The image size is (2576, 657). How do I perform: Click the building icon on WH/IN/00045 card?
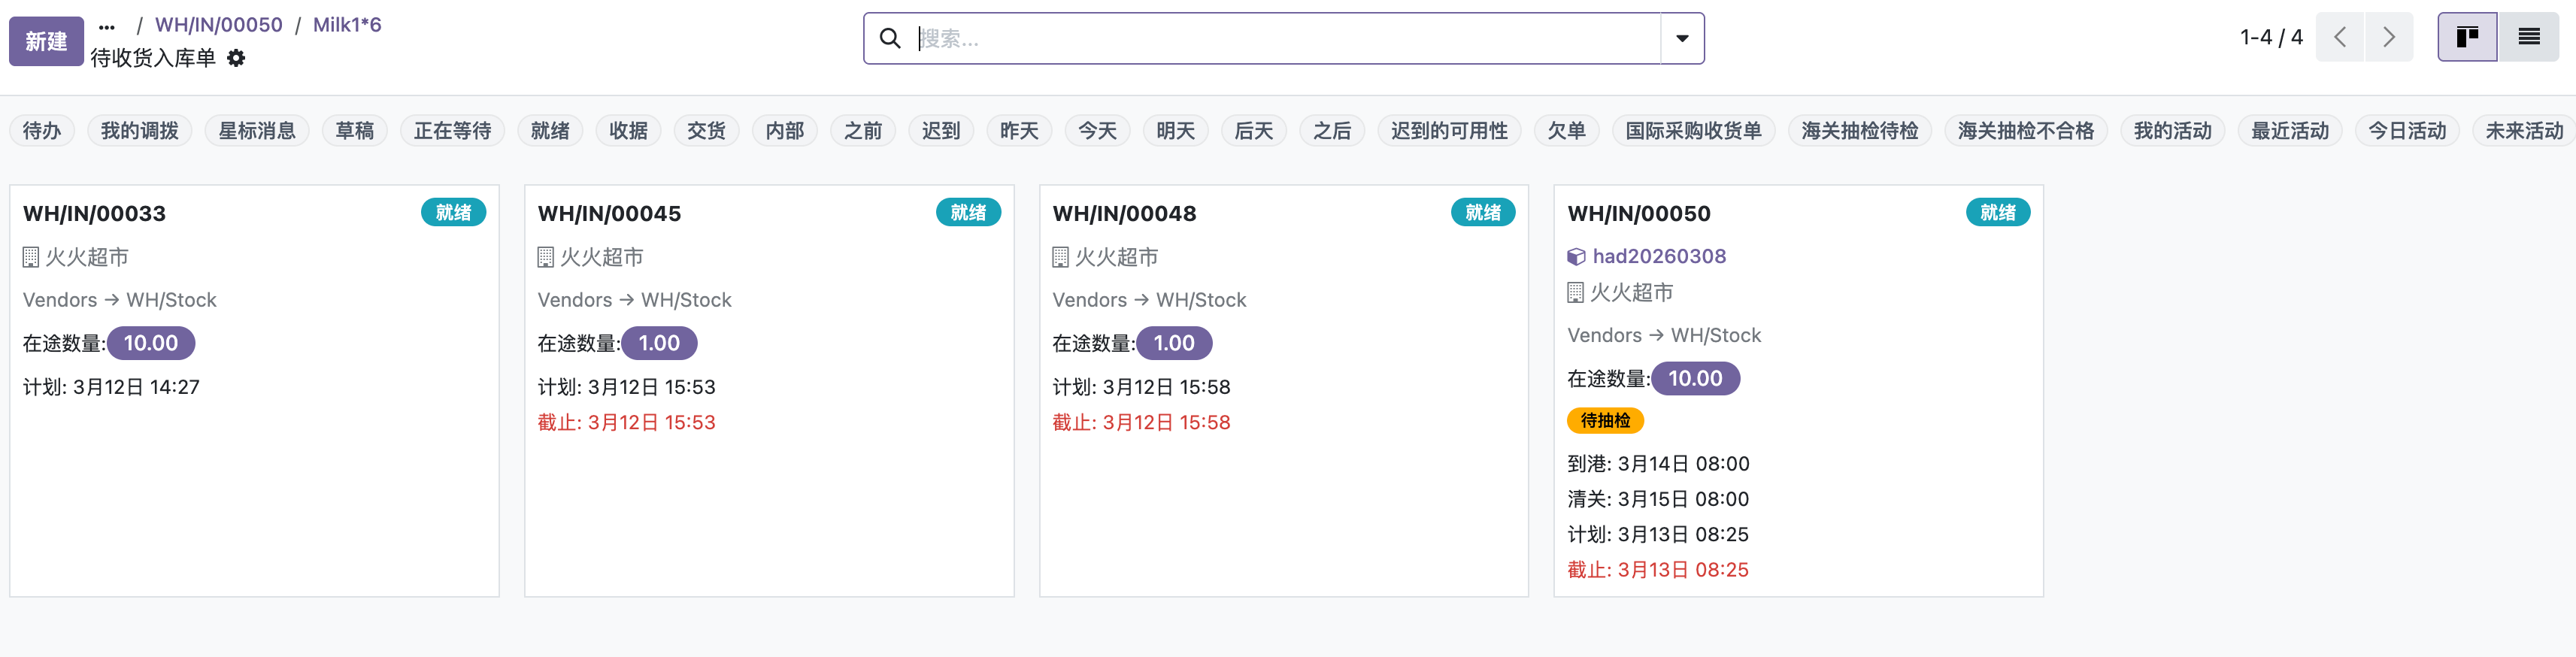click(x=546, y=258)
